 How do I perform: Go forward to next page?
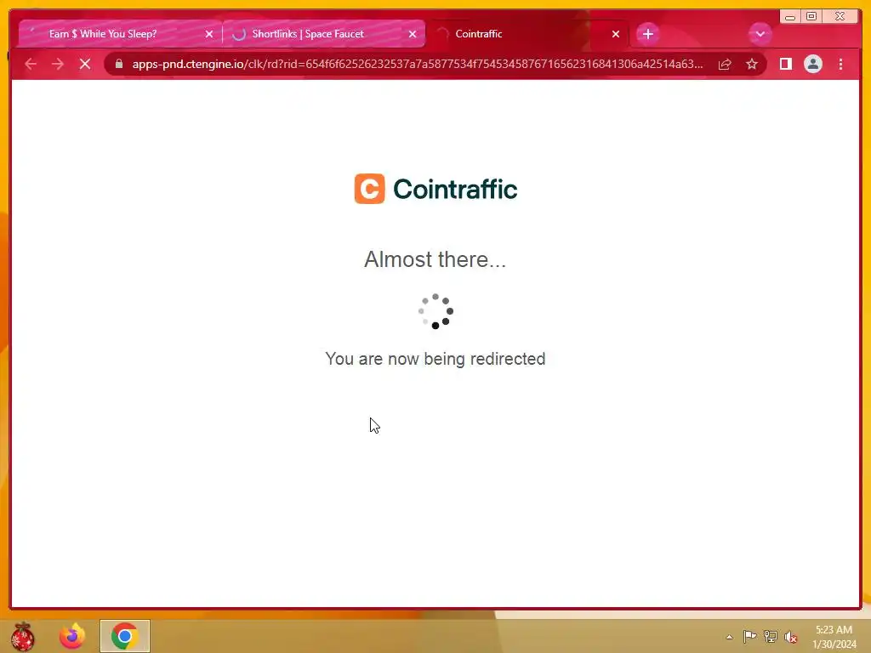(58, 65)
